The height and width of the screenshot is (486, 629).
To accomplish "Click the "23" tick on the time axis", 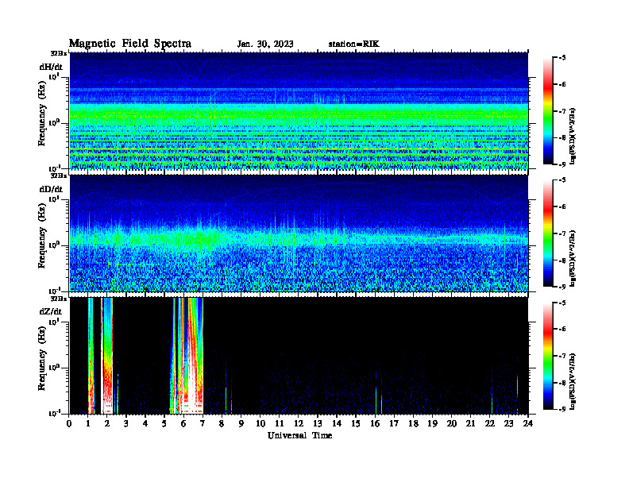I will 508,423.
